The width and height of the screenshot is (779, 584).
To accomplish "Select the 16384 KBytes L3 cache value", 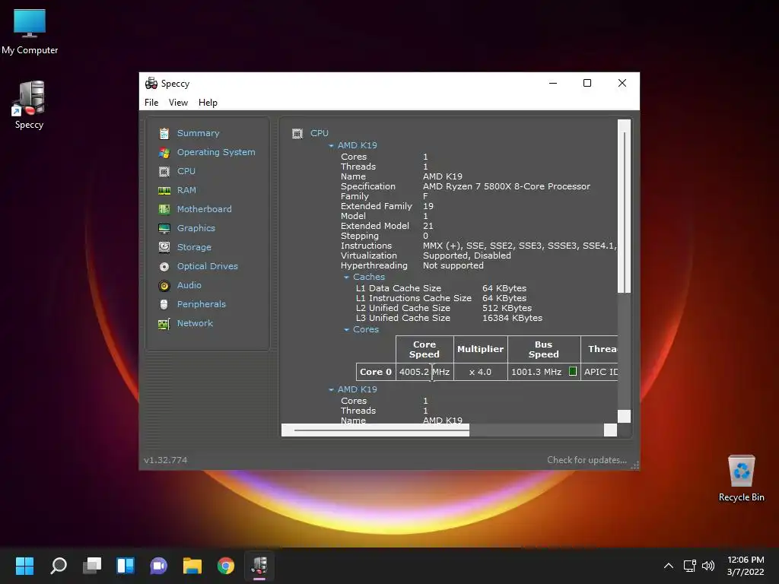I will [x=512, y=319].
